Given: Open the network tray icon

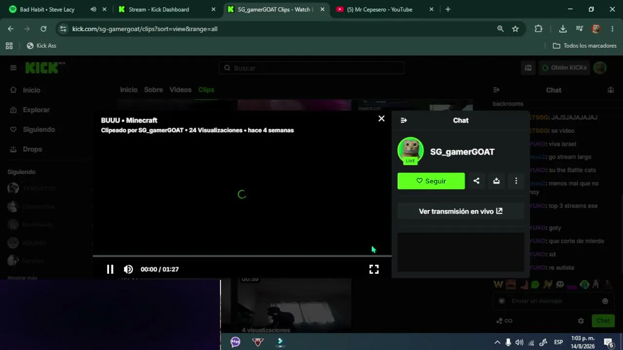Looking at the screenshot, I should [531, 342].
